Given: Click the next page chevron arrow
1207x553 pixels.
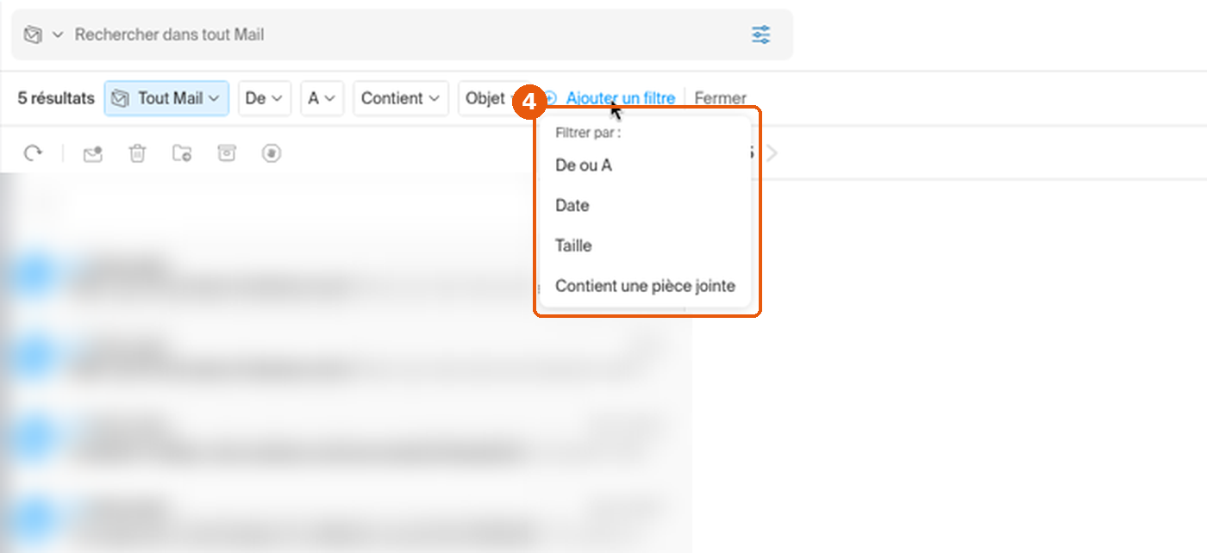Looking at the screenshot, I should [772, 153].
